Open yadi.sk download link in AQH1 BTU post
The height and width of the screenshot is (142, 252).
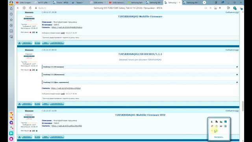pos(67,126)
